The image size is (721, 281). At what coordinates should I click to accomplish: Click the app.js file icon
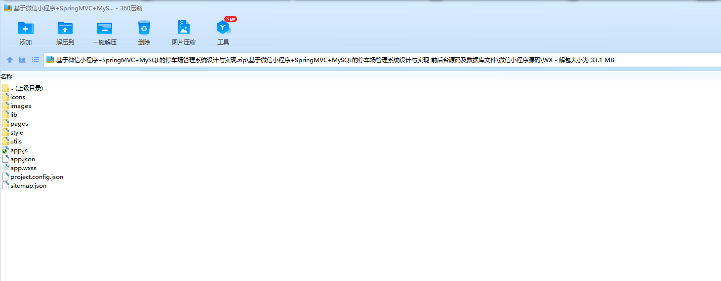tap(5, 150)
